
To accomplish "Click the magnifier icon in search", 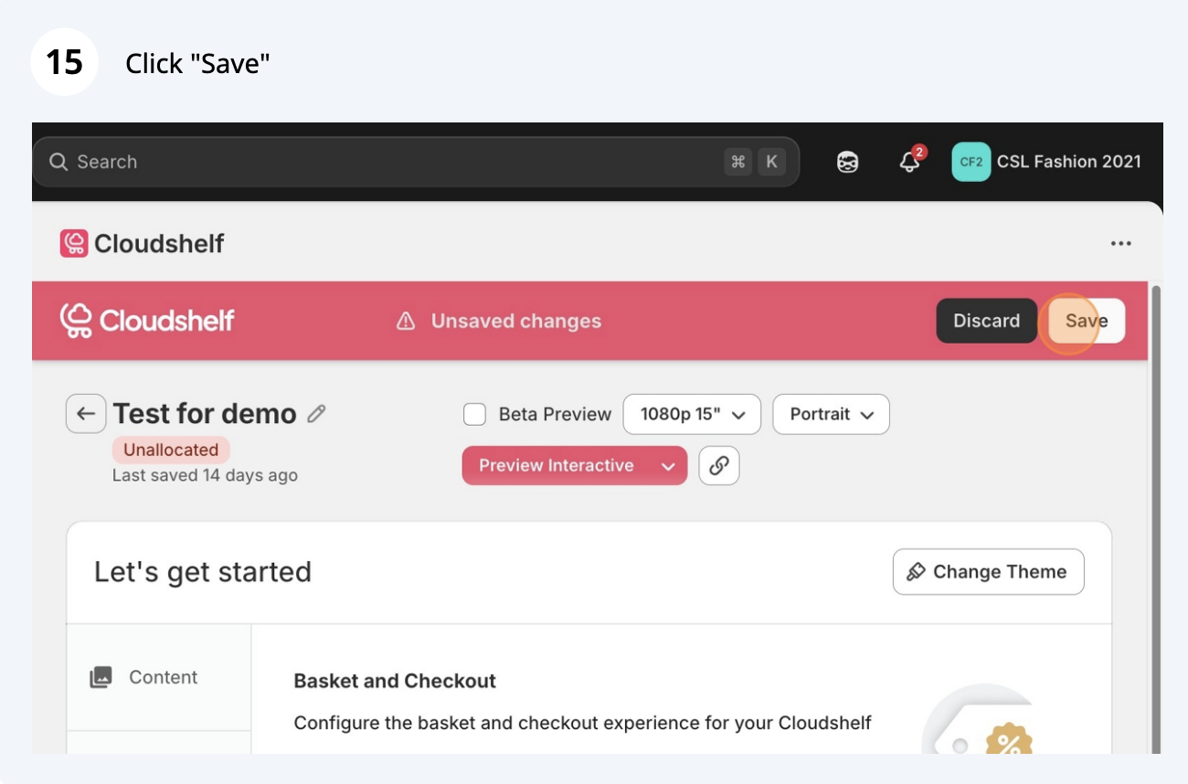I will [58, 162].
